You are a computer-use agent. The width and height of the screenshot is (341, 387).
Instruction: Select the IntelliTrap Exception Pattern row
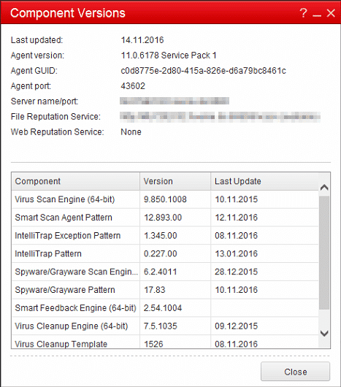pyautogui.click(x=165, y=235)
